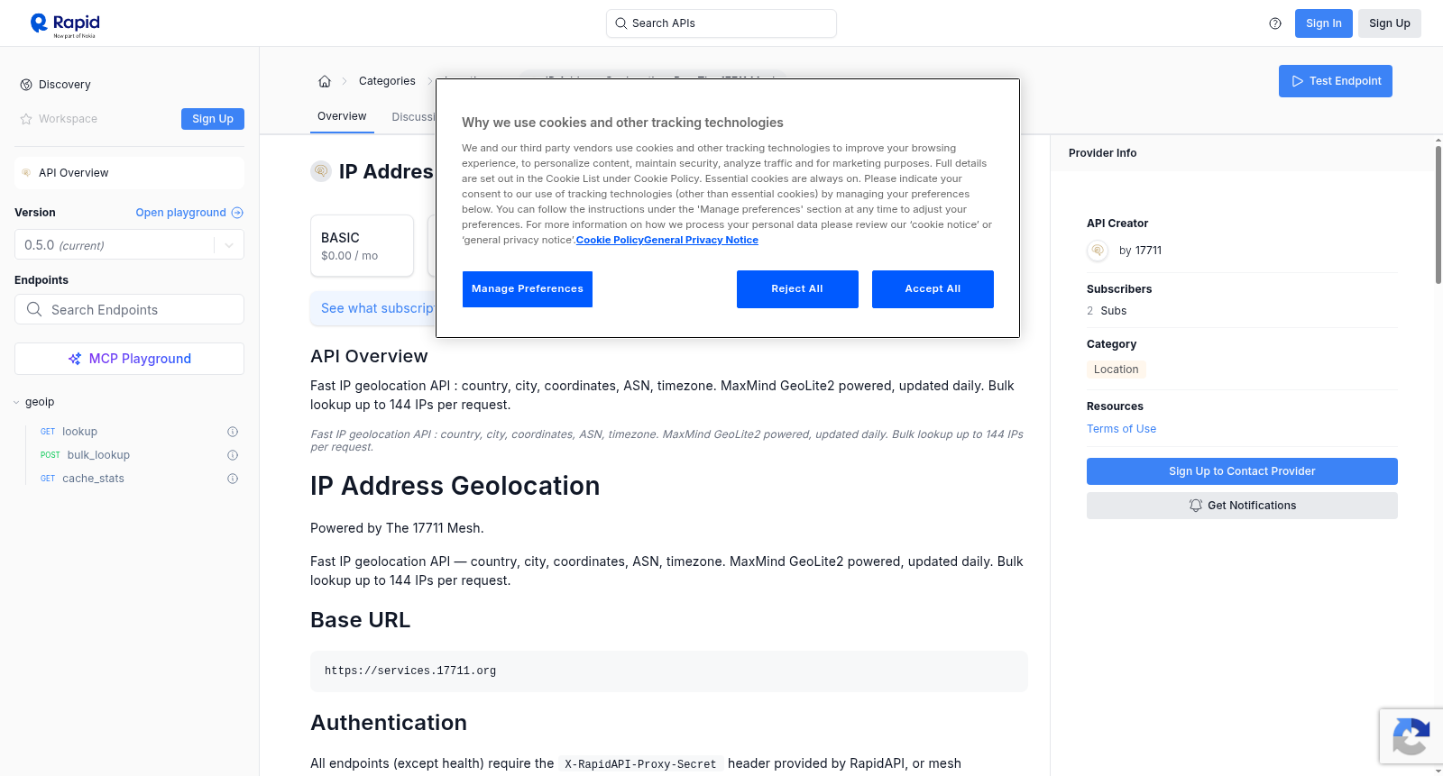Select the Discovery menu item
The height and width of the screenshot is (776, 1443).
coord(65,85)
